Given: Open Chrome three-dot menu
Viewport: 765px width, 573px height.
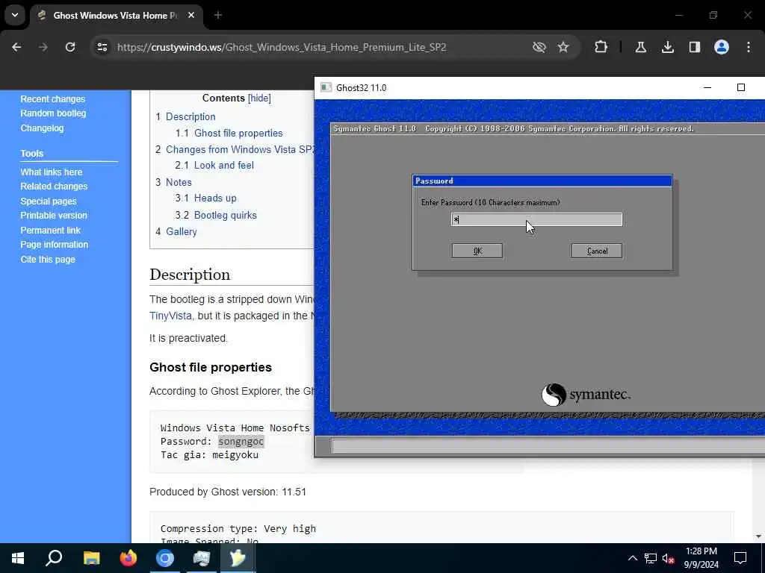Looking at the screenshot, I should click(749, 47).
